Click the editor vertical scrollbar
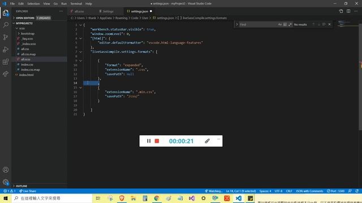This screenshot has height=203, width=362. (360, 76)
